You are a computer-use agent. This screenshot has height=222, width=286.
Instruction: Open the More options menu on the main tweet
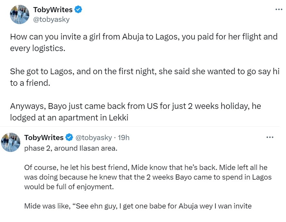point(279,9)
